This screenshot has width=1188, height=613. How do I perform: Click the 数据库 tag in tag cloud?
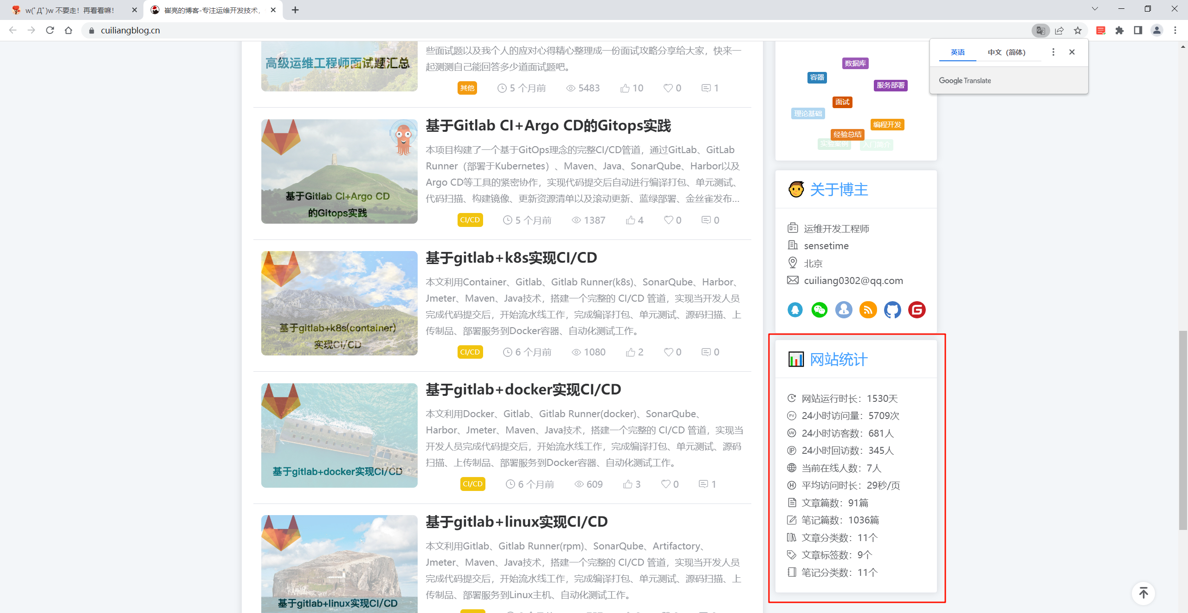[x=855, y=63]
